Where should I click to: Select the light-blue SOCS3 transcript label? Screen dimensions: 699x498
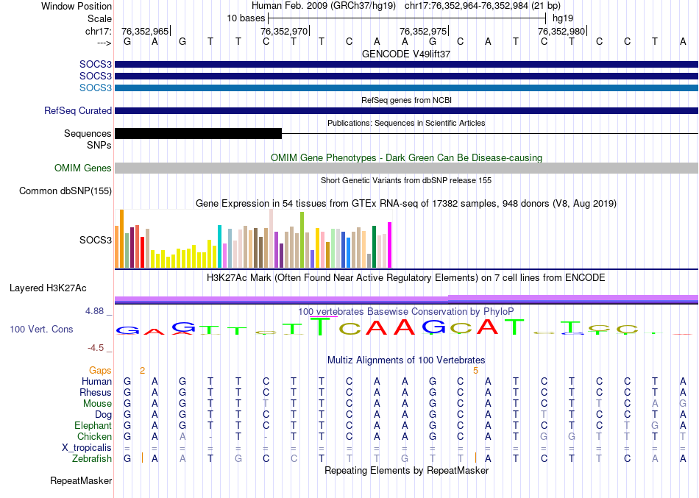click(96, 88)
